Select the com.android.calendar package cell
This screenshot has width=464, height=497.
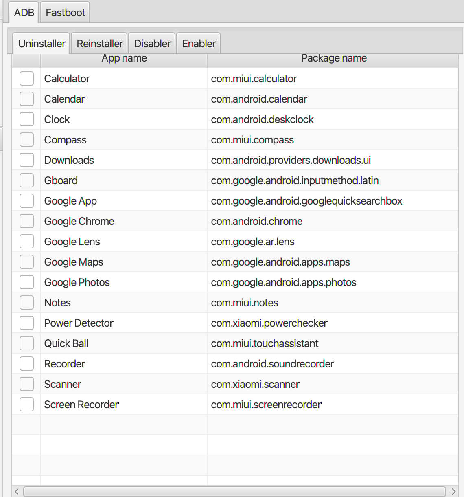[x=333, y=99]
